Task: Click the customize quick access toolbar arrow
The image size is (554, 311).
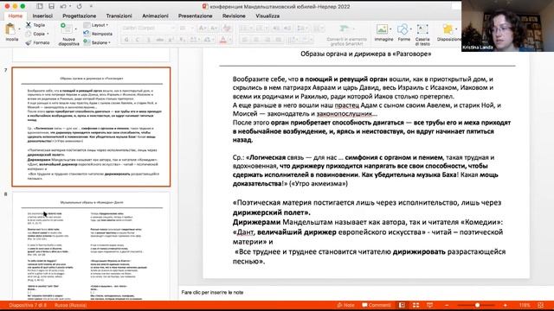Action: click(91, 6)
